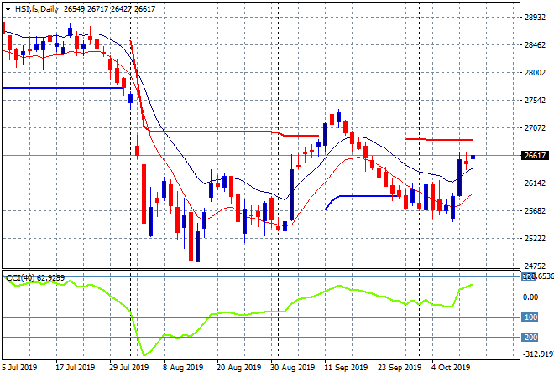
Task: Select the short red line above latest candles
Action: pyautogui.click(x=439, y=140)
